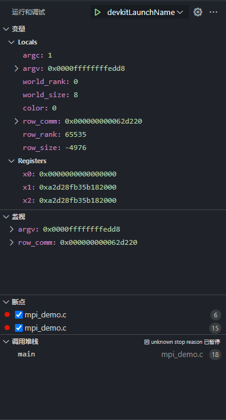Click the line 6 breakpoint badge
The height and width of the screenshot is (420, 226).
click(216, 315)
